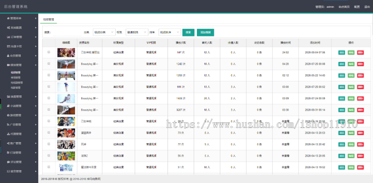
Task: Open 电视剧管理 in the sidebar submenu
Action: (17, 83)
